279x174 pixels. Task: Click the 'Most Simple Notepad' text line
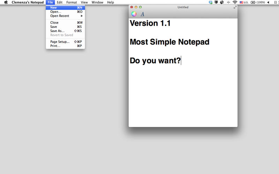point(169,42)
